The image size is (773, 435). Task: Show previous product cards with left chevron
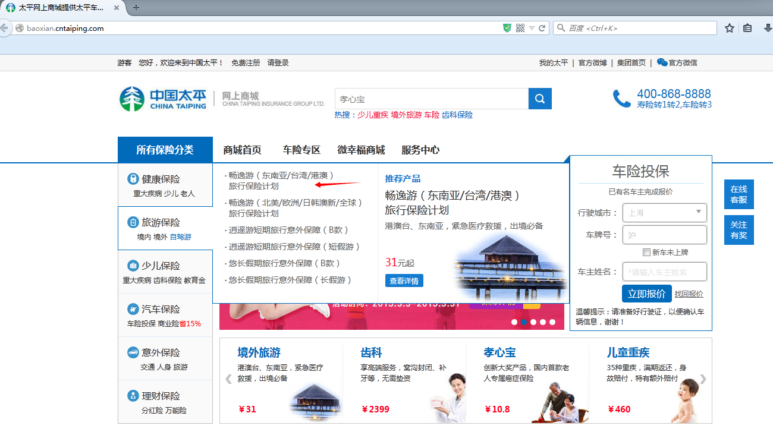[228, 379]
